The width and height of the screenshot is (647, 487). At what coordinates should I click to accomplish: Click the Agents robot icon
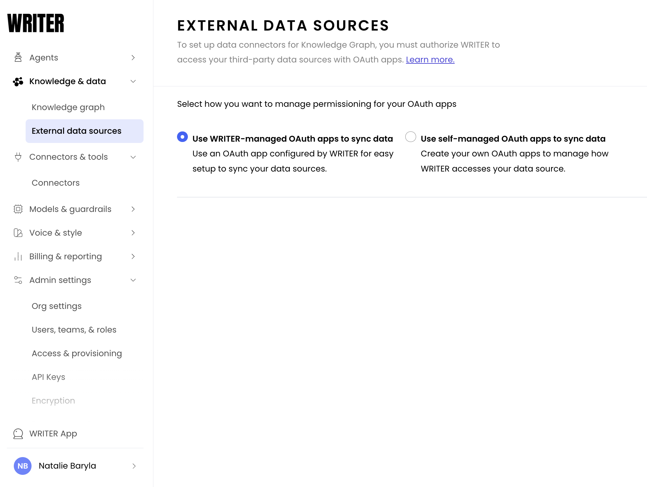click(18, 58)
